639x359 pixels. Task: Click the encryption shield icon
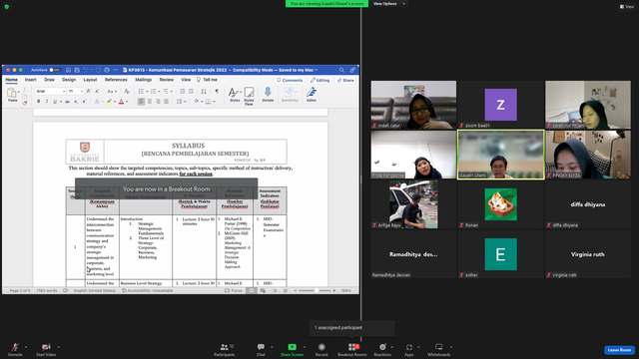point(7,7)
